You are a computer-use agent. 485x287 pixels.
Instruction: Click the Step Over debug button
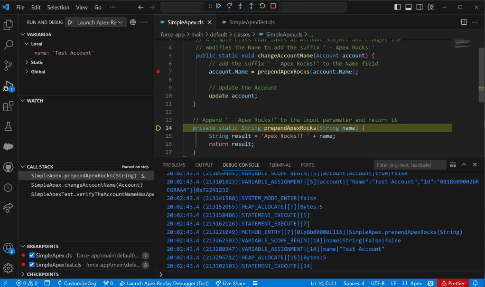[229, 6]
